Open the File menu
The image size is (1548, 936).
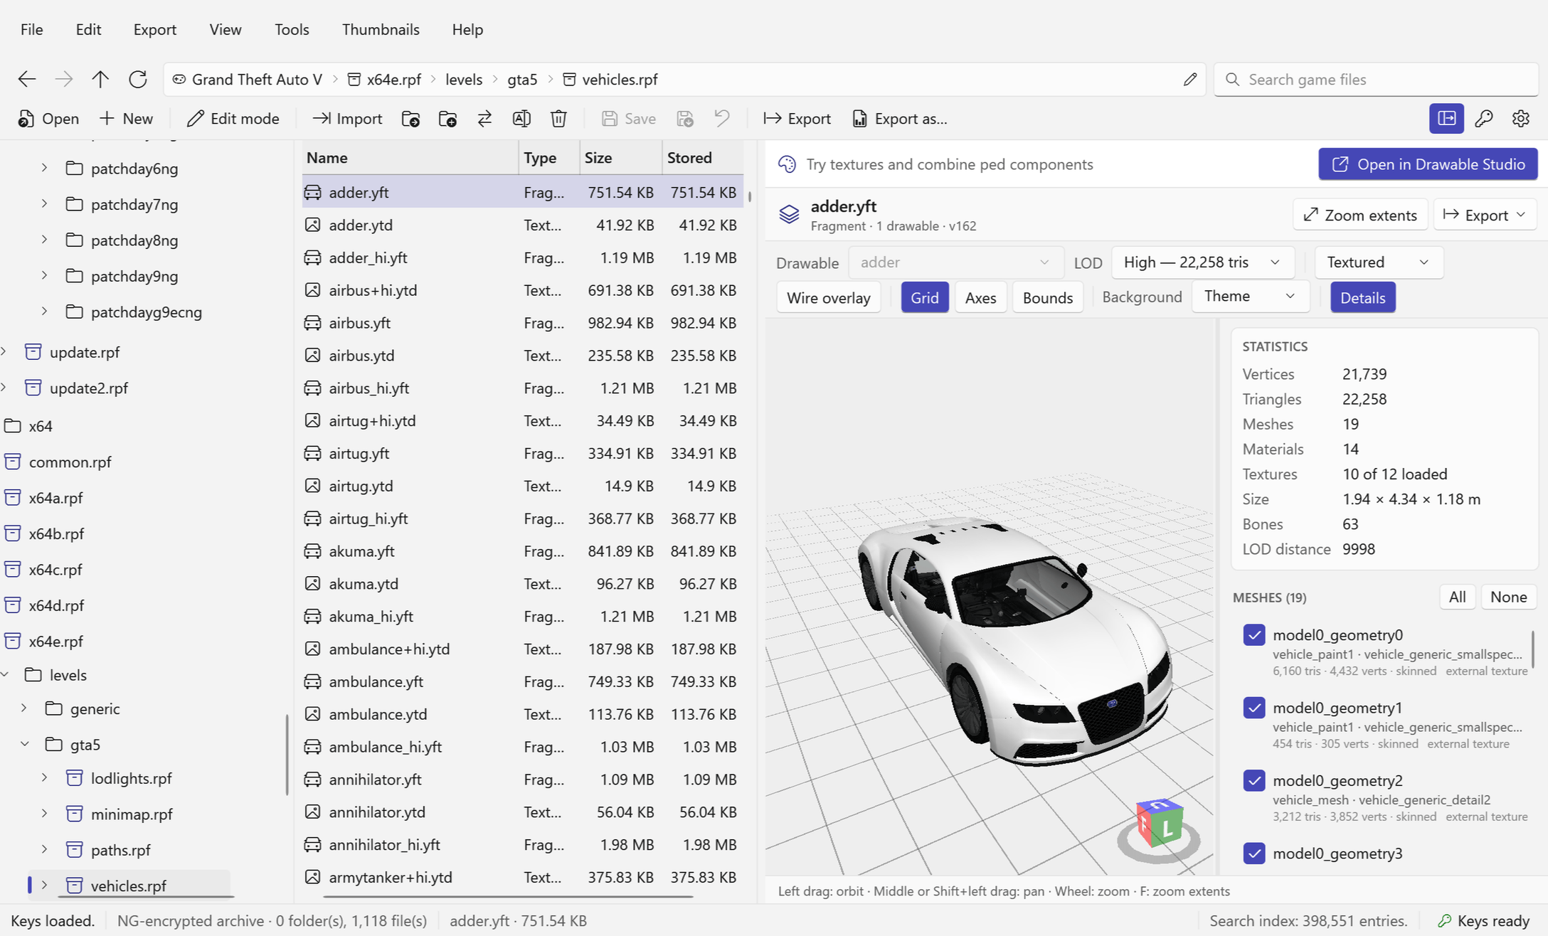tap(31, 29)
